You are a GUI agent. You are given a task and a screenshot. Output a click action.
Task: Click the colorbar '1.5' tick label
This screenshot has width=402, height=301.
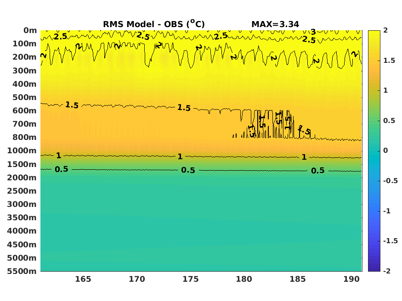(389, 61)
